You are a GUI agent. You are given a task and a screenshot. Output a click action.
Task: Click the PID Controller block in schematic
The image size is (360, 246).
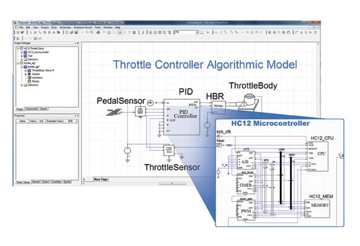(182, 117)
